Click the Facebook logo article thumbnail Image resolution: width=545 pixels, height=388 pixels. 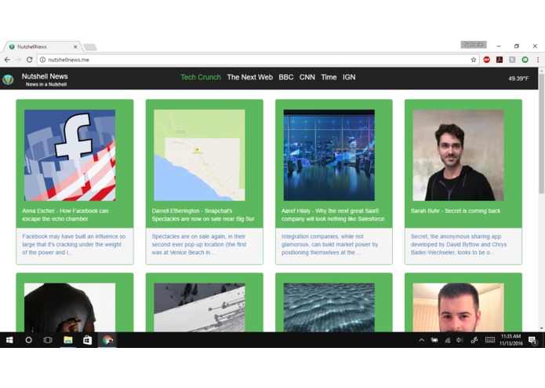pos(70,156)
